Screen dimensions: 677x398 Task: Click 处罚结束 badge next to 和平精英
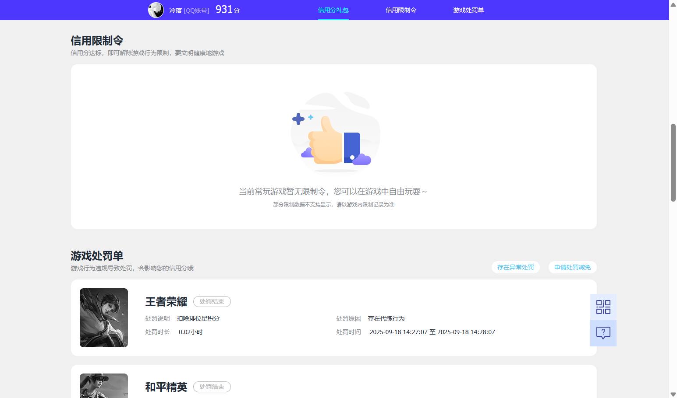pyautogui.click(x=212, y=387)
